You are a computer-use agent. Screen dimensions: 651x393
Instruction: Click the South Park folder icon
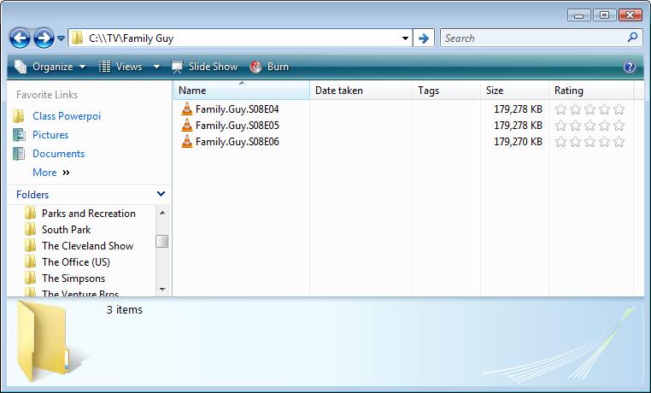[30, 229]
